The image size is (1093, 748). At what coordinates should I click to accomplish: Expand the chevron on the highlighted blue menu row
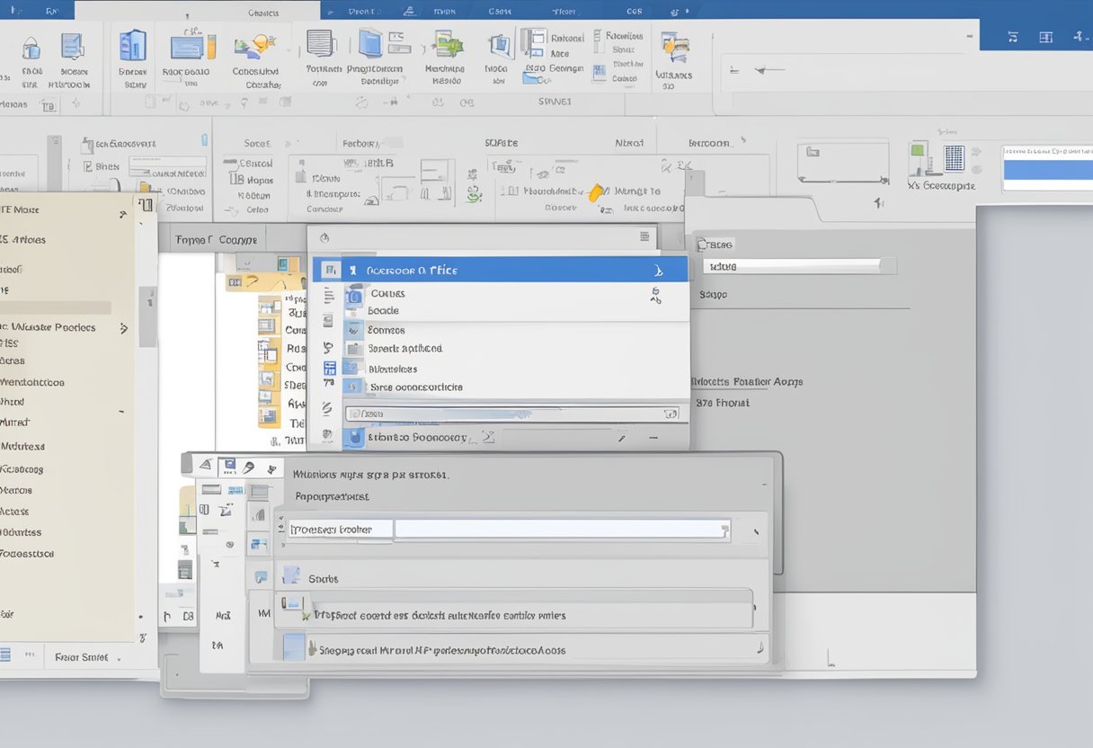click(657, 270)
